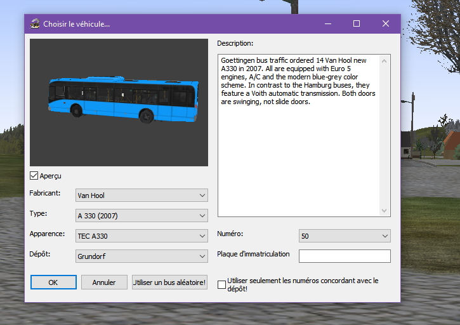This screenshot has height=325, width=460.
Task: Click the Dépôt: label
Action: click(40, 254)
